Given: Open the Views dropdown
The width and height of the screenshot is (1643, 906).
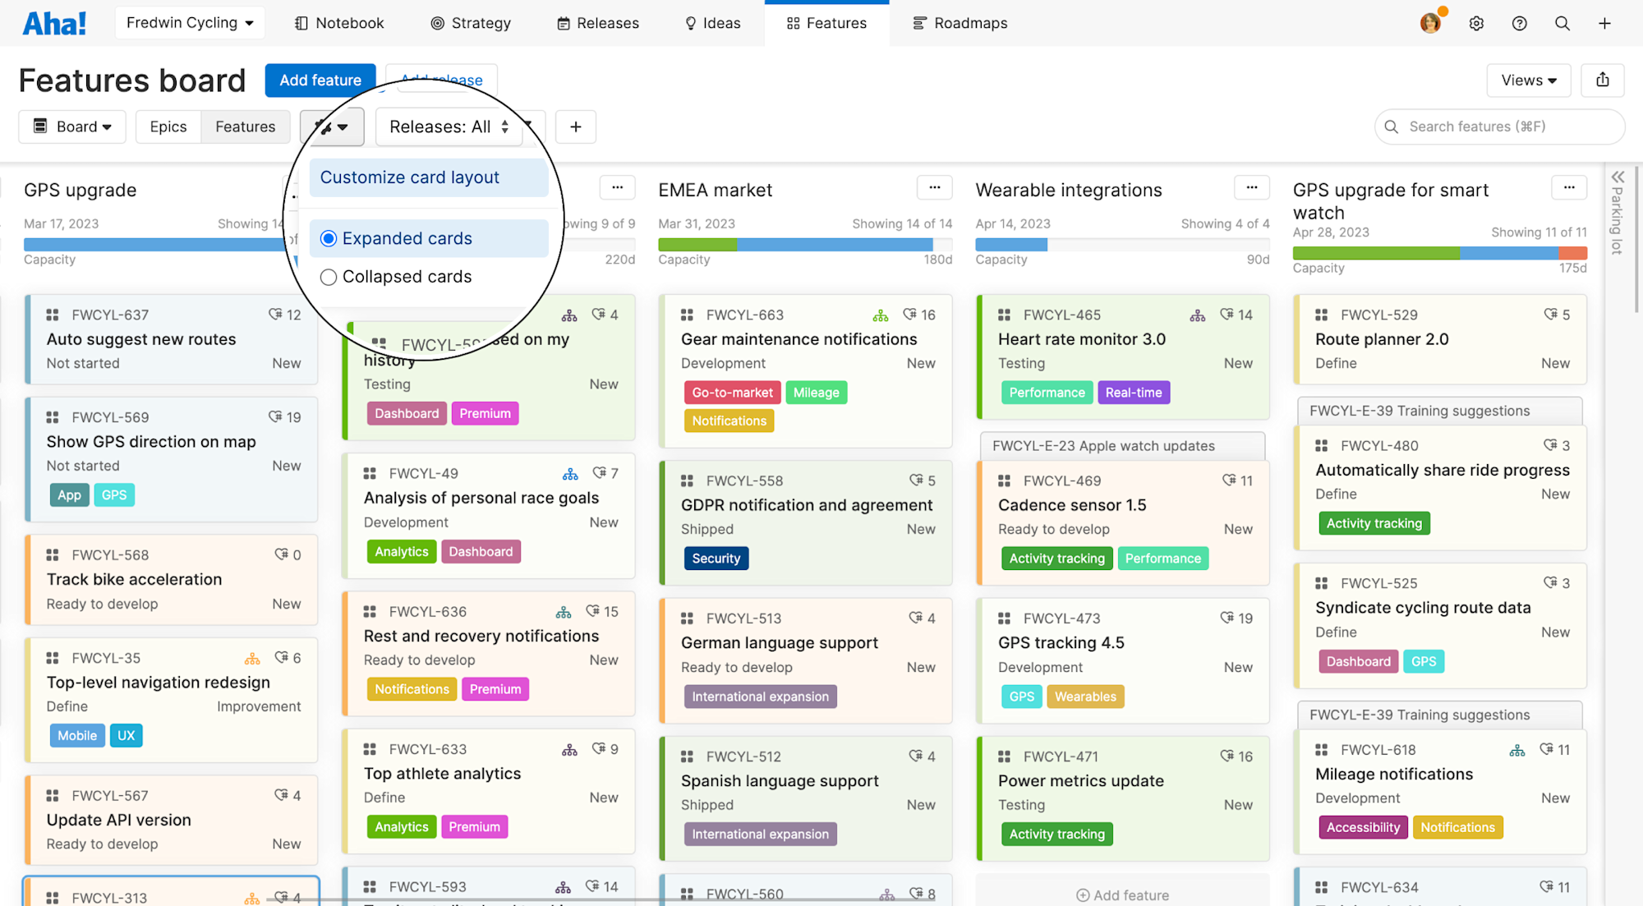Looking at the screenshot, I should (x=1528, y=80).
